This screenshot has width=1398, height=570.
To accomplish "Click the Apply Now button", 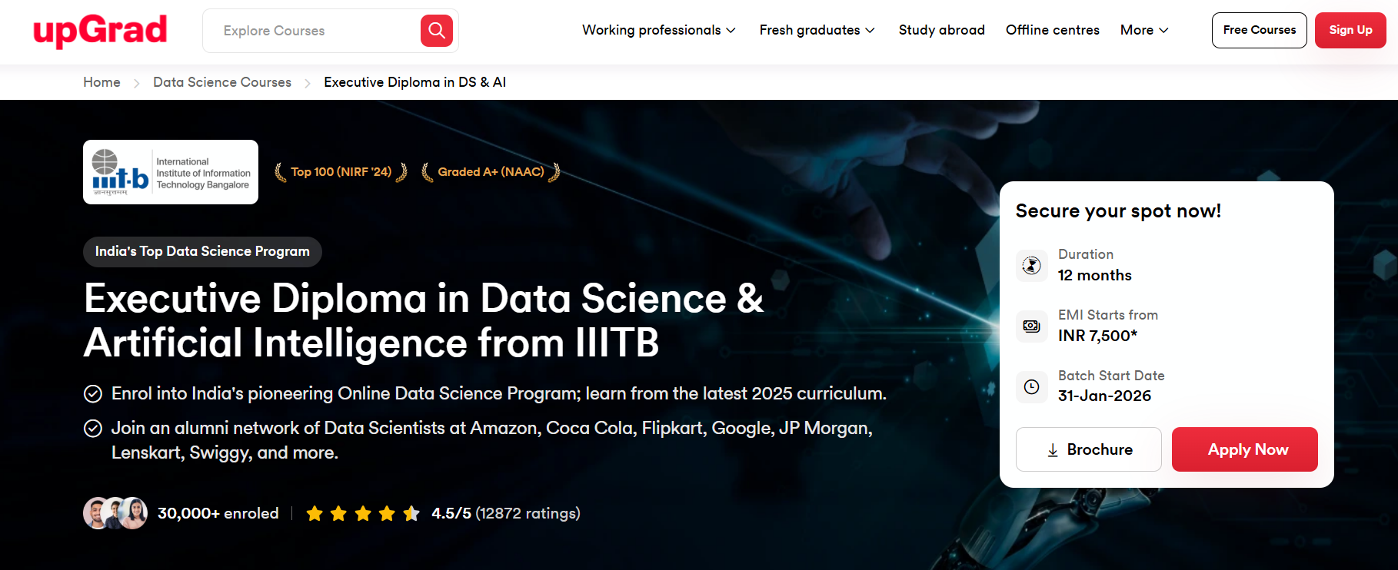I will 1244,449.
